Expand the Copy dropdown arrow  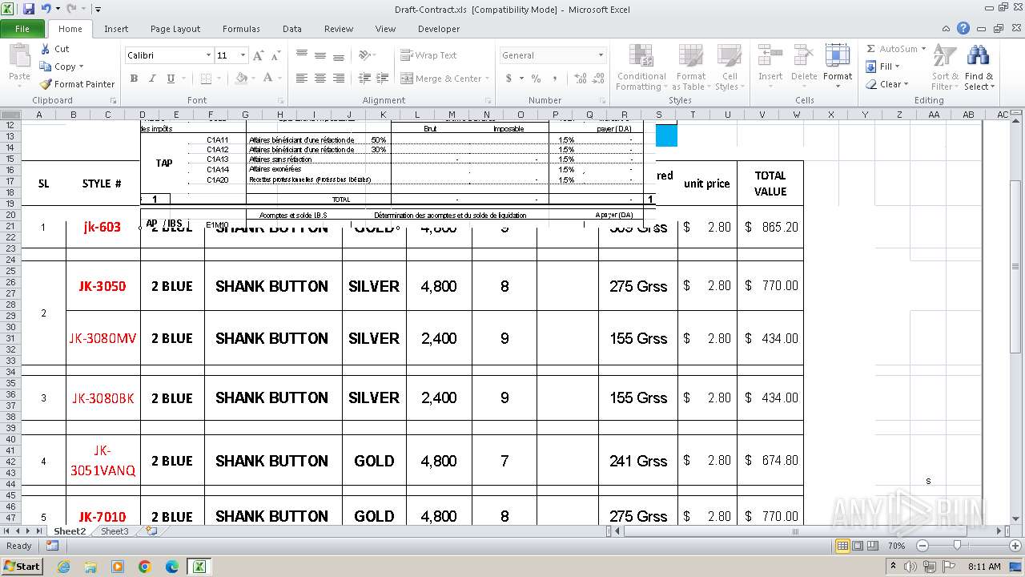click(x=81, y=67)
